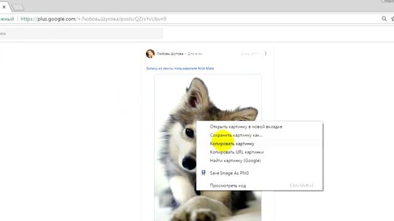Open the Любовь Шутова author name link
The image size is (394, 221).
pyautogui.click(x=170, y=53)
